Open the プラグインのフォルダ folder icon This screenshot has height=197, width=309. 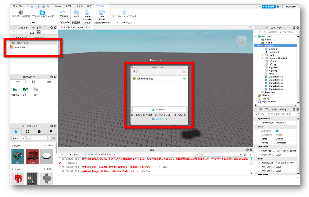pyautogui.click(x=42, y=13)
